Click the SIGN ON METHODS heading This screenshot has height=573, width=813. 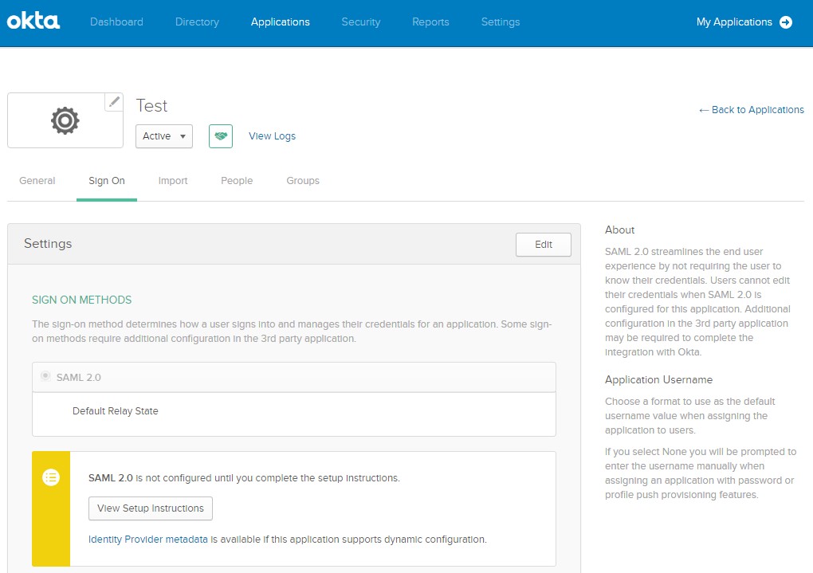(82, 300)
